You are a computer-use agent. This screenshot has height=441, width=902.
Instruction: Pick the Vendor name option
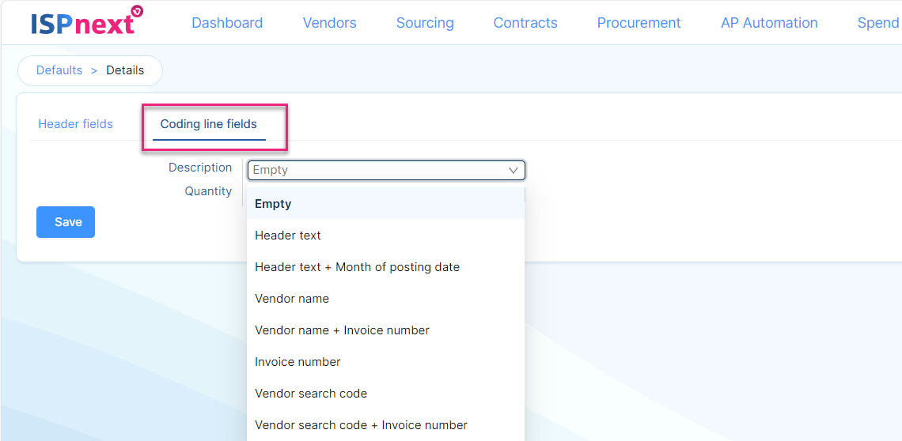click(385, 299)
